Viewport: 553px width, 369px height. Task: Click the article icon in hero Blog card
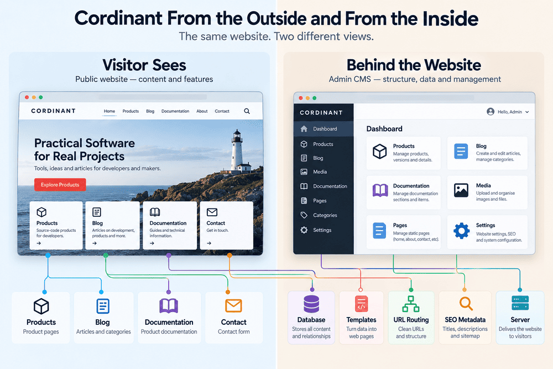point(97,212)
